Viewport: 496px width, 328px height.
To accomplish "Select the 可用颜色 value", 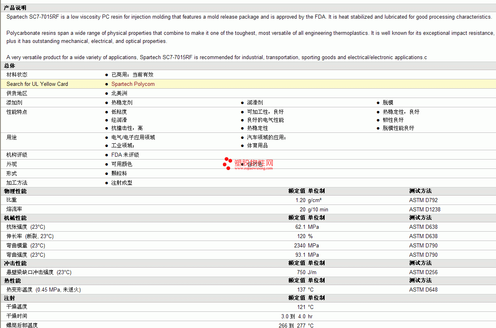I will pos(122,164).
